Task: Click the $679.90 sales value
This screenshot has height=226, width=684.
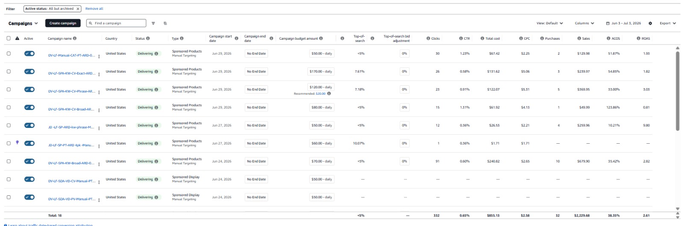Action: [x=583, y=161]
